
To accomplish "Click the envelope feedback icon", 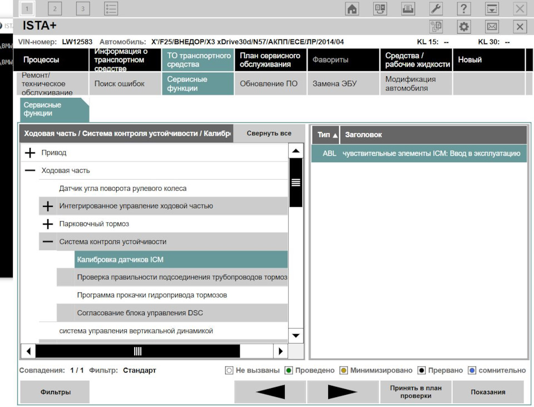I will tap(492, 27).
